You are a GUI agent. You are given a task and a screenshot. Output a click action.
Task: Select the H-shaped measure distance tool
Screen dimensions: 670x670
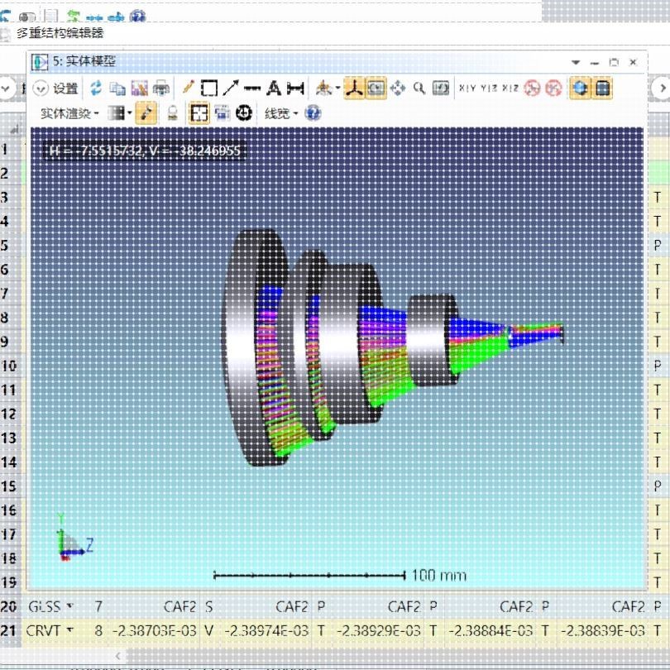(295, 89)
